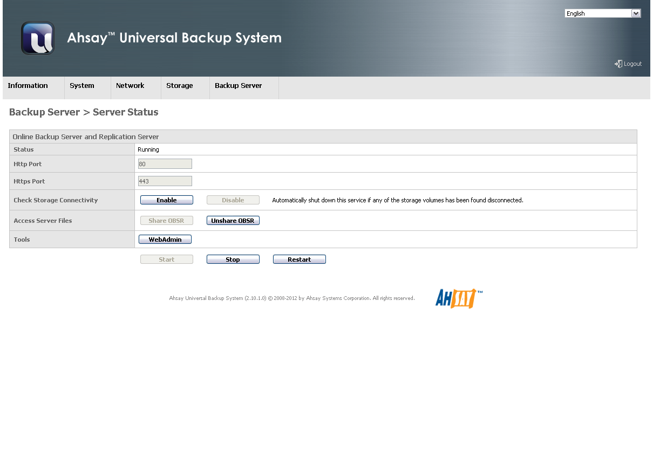Click the 'Access Server Files' label

(x=43, y=221)
